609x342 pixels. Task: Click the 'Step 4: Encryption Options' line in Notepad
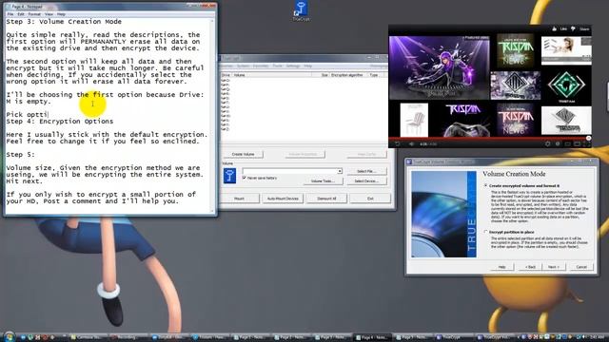(x=60, y=122)
